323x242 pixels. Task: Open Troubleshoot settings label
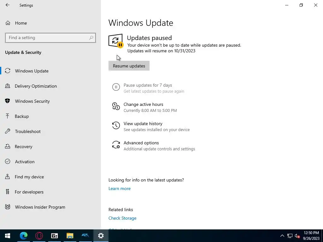(28, 131)
